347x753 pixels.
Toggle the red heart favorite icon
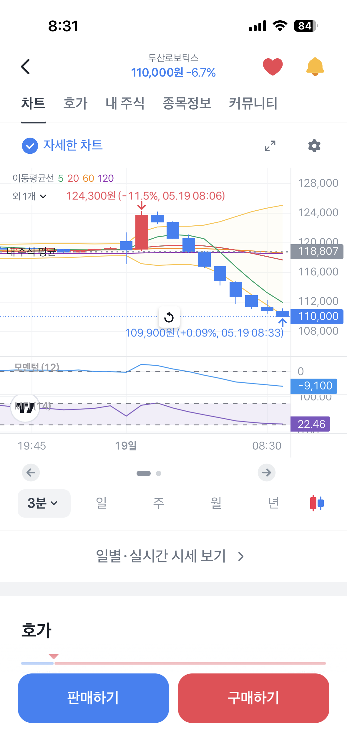(273, 67)
